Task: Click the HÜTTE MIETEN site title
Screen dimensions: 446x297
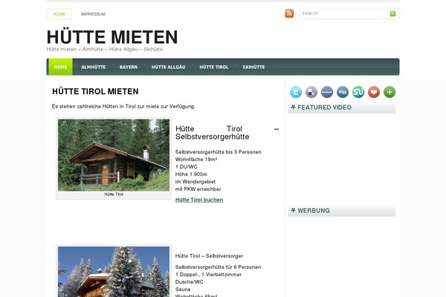Action: (112, 37)
